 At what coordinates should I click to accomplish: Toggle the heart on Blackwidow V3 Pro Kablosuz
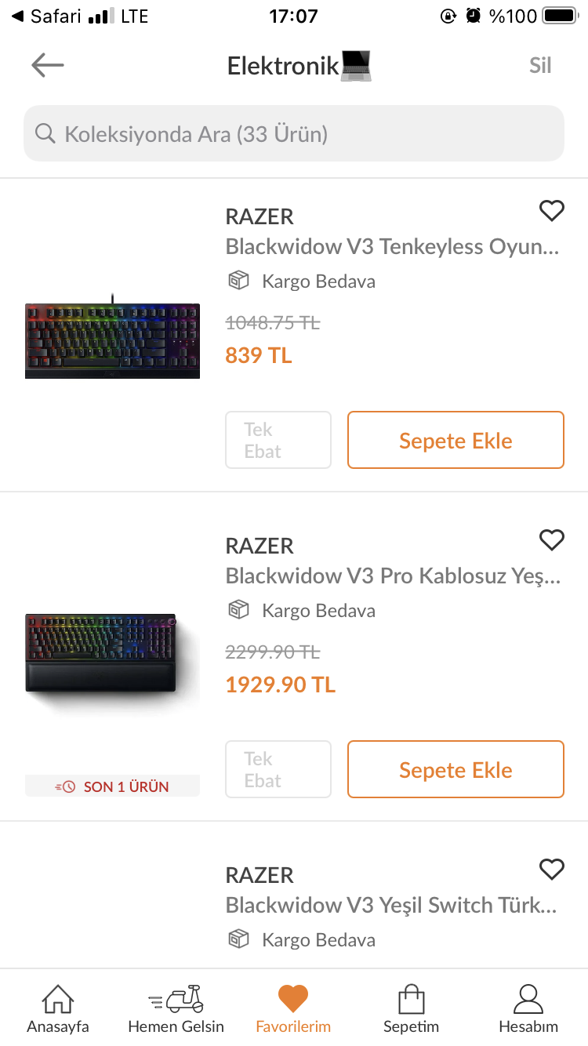552,539
